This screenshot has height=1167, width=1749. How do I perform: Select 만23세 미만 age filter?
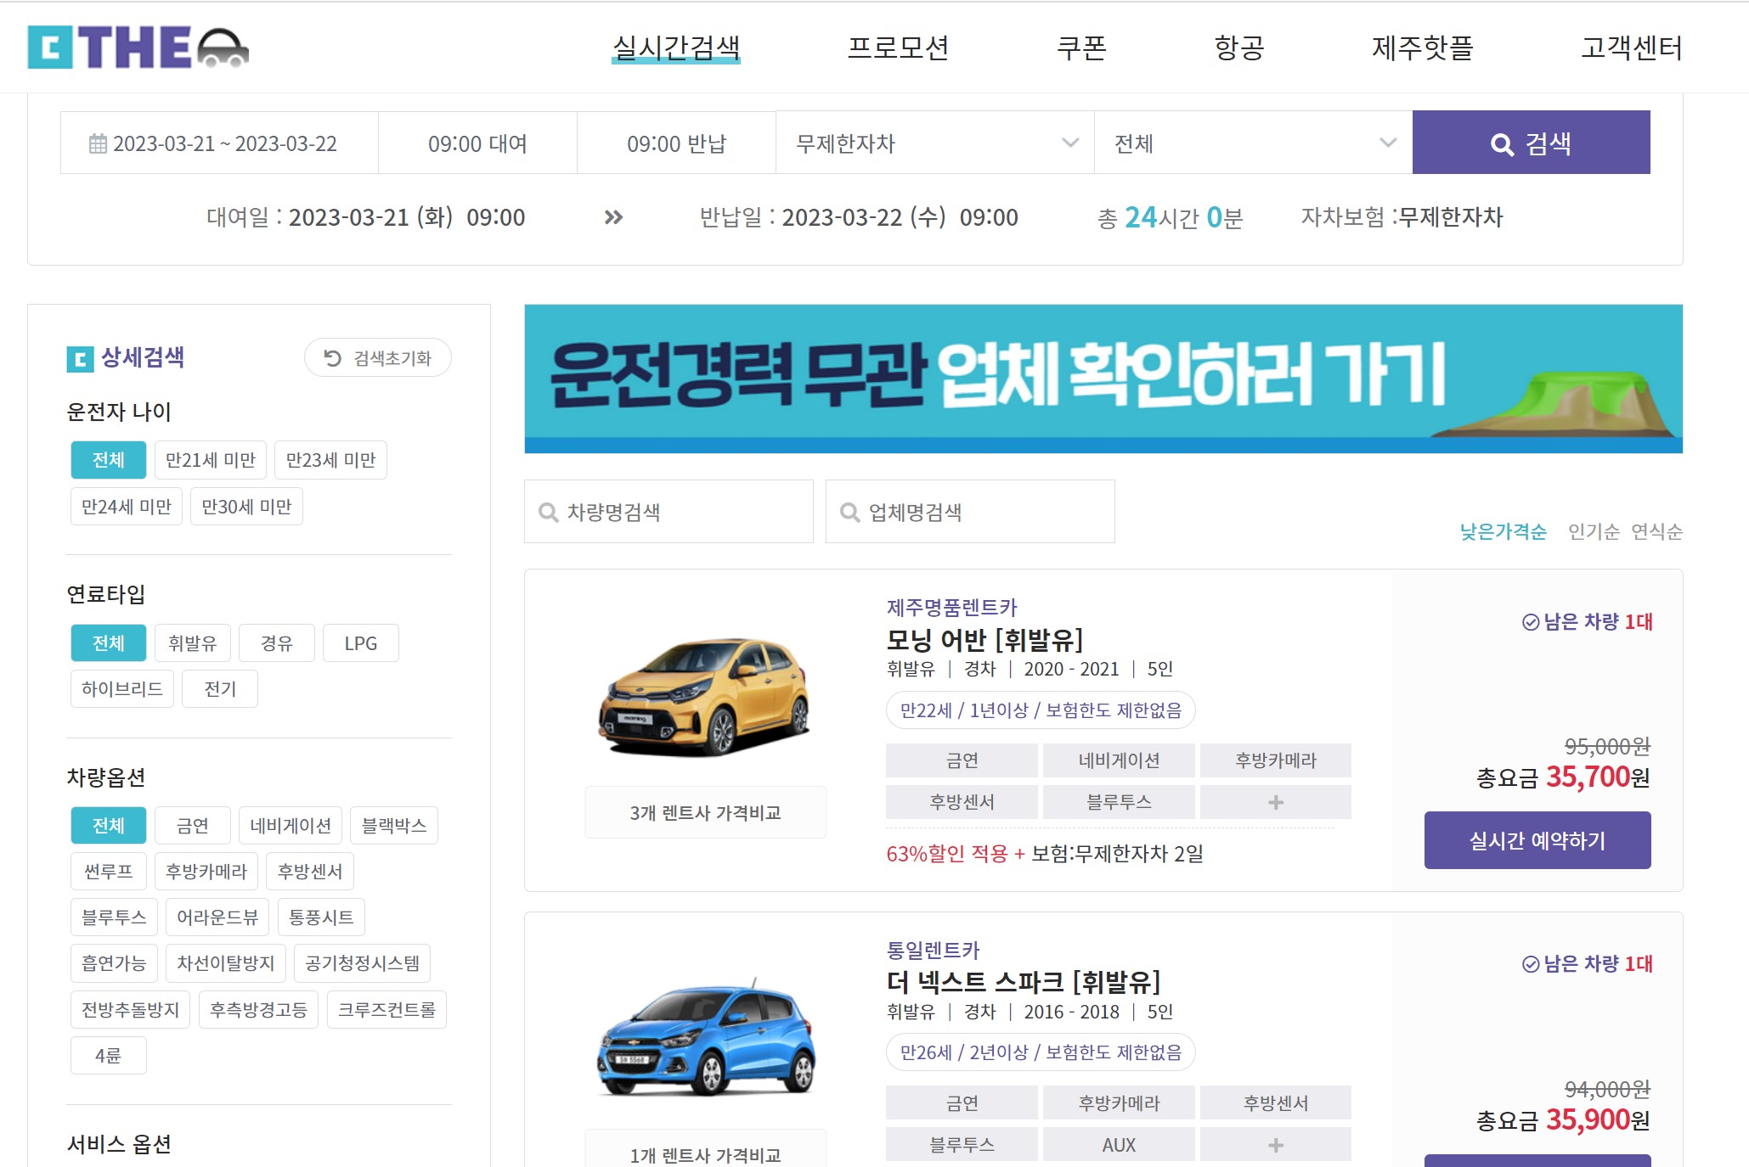pyautogui.click(x=330, y=460)
